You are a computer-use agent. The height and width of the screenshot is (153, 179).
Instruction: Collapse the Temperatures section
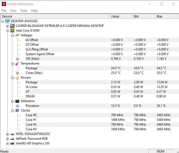(12, 64)
